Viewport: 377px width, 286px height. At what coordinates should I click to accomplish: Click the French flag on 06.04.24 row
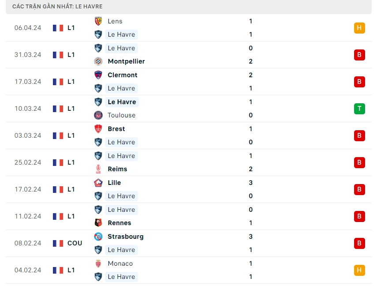click(x=58, y=28)
